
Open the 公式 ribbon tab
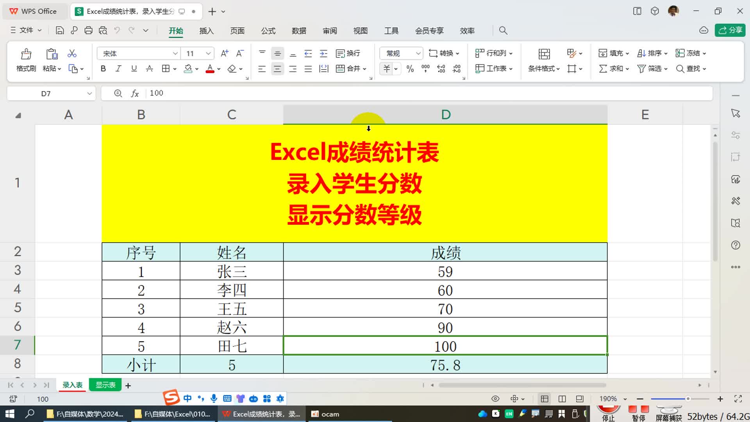(268, 31)
